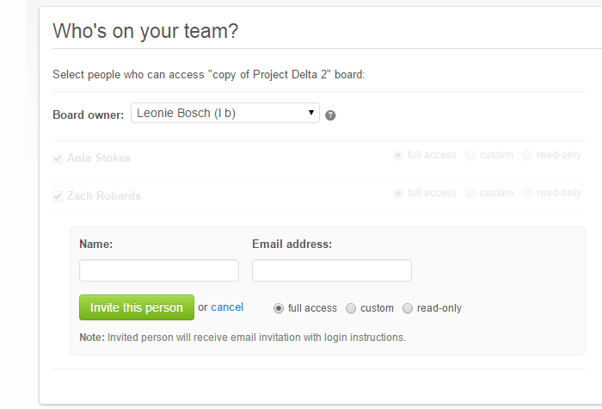This screenshot has width=602, height=409.
Task: Select full access for Zach Robards
Action: click(398, 193)
